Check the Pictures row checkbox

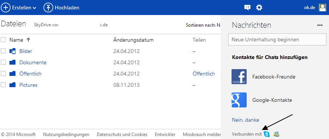click(x=3, y=85)
